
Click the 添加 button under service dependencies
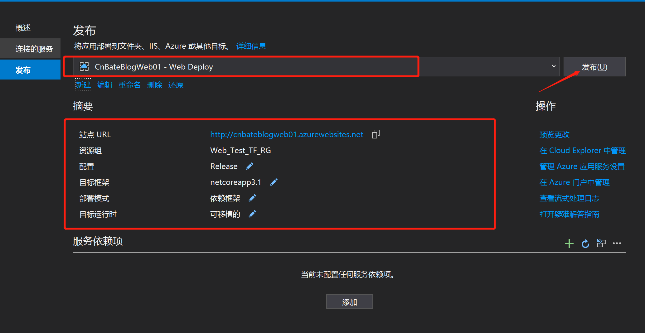pos(349,302)
